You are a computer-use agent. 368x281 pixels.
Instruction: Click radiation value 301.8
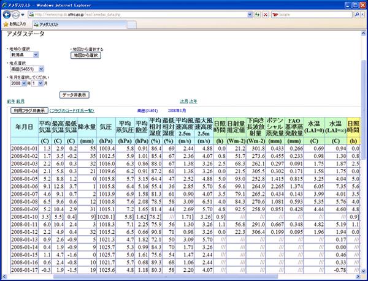256,149
